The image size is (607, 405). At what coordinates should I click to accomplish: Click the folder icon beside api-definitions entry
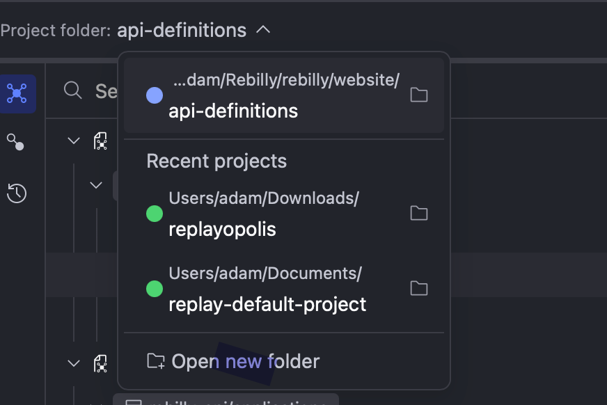pos(418,95)
